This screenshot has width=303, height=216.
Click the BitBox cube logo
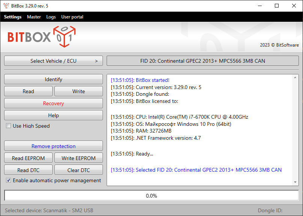(x=64, y=36)
